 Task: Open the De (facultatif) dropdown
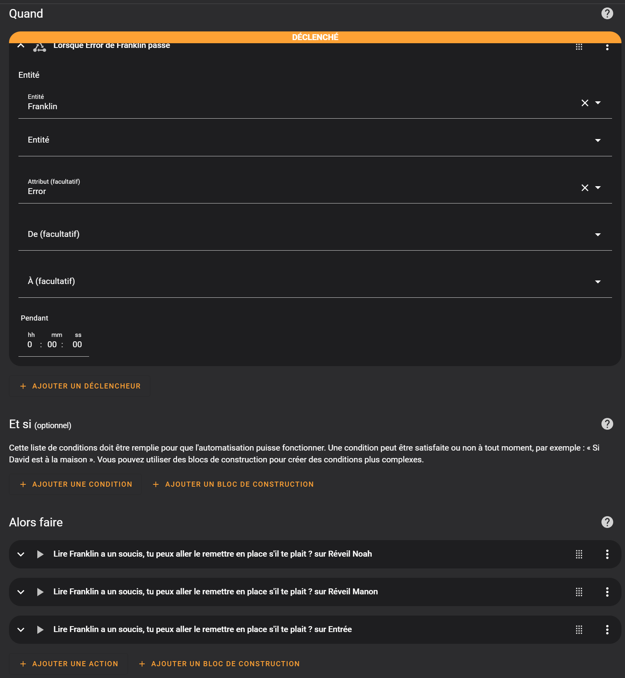pyautogui.click(x=315, y=234)
